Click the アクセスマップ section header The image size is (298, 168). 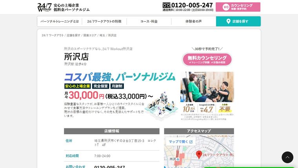199,131
